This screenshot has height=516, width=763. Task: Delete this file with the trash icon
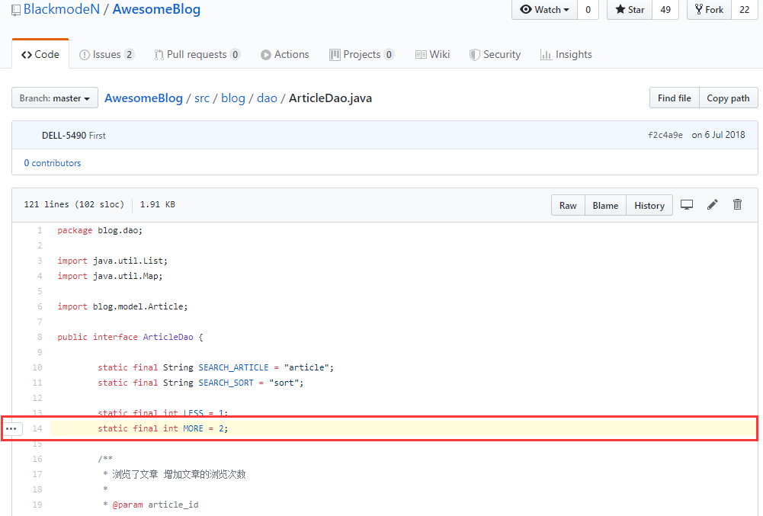tap(737, 205)
